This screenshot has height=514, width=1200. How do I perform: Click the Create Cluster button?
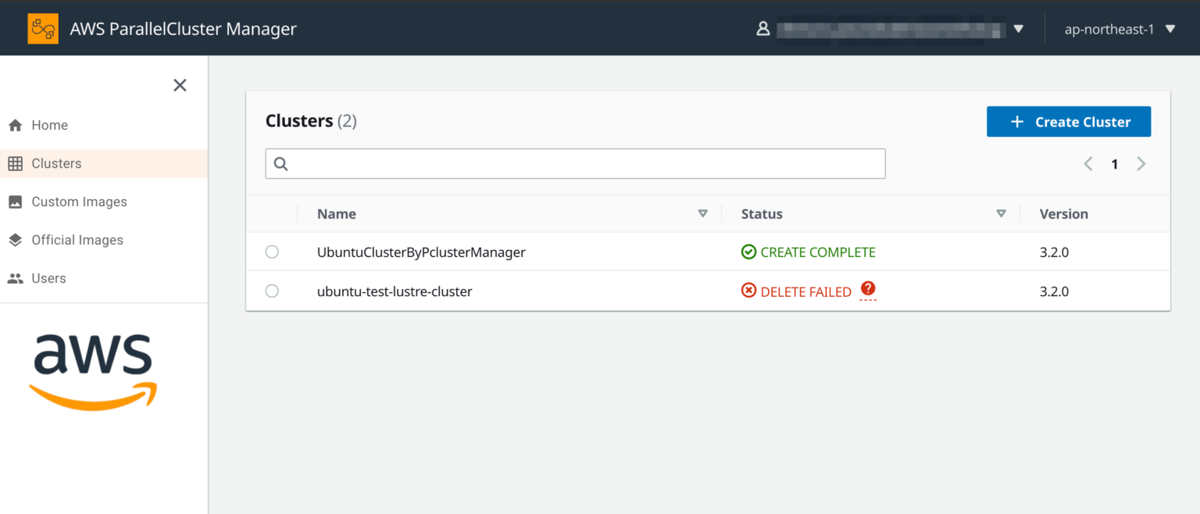pyautogui.click(x=1069, y=121)
